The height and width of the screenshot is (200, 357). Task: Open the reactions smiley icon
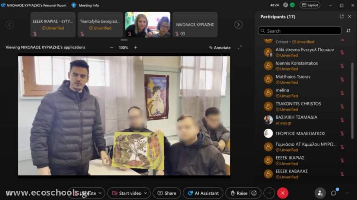[254, 193]
